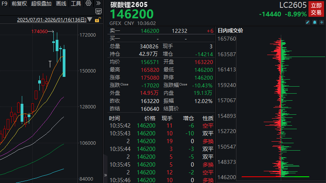Click the F9 button
Image resolution: width=326 pixels, height=183 pixels.
[4, 4]
